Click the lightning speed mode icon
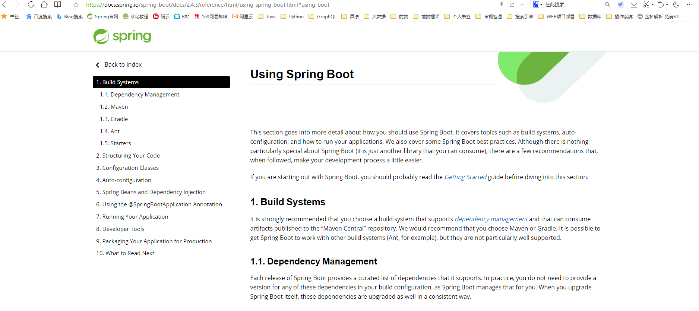 (x=502, y=5)
